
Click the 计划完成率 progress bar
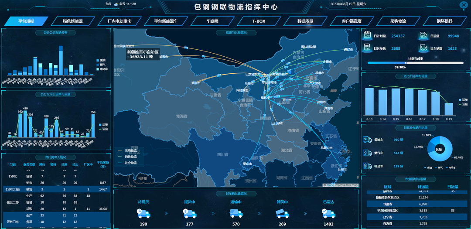[x=415, y=63]
